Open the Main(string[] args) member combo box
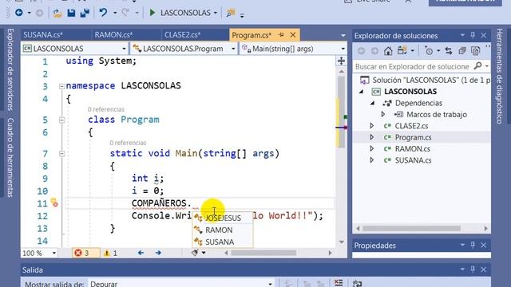The height and width of the screenshot is (287, 511). pyautogui.click(x=293, y=49)
